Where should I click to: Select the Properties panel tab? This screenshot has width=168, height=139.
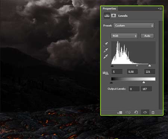109,9
